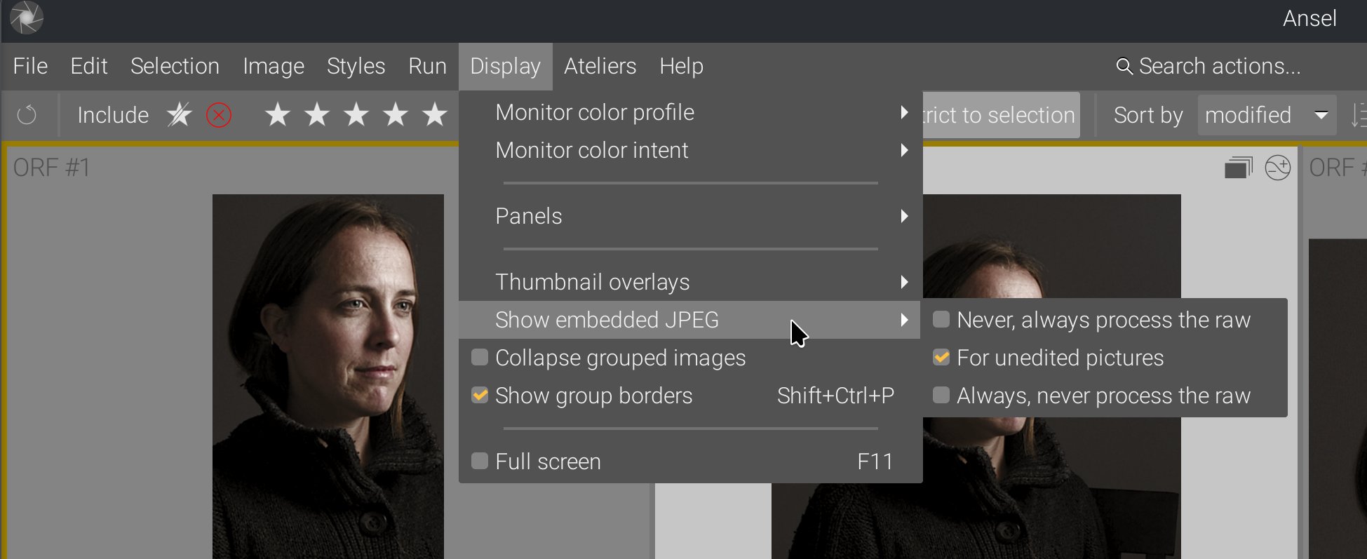
Task: Disable Show group borders checkbox
Action: pyautogui.click(x=480, y=396)
